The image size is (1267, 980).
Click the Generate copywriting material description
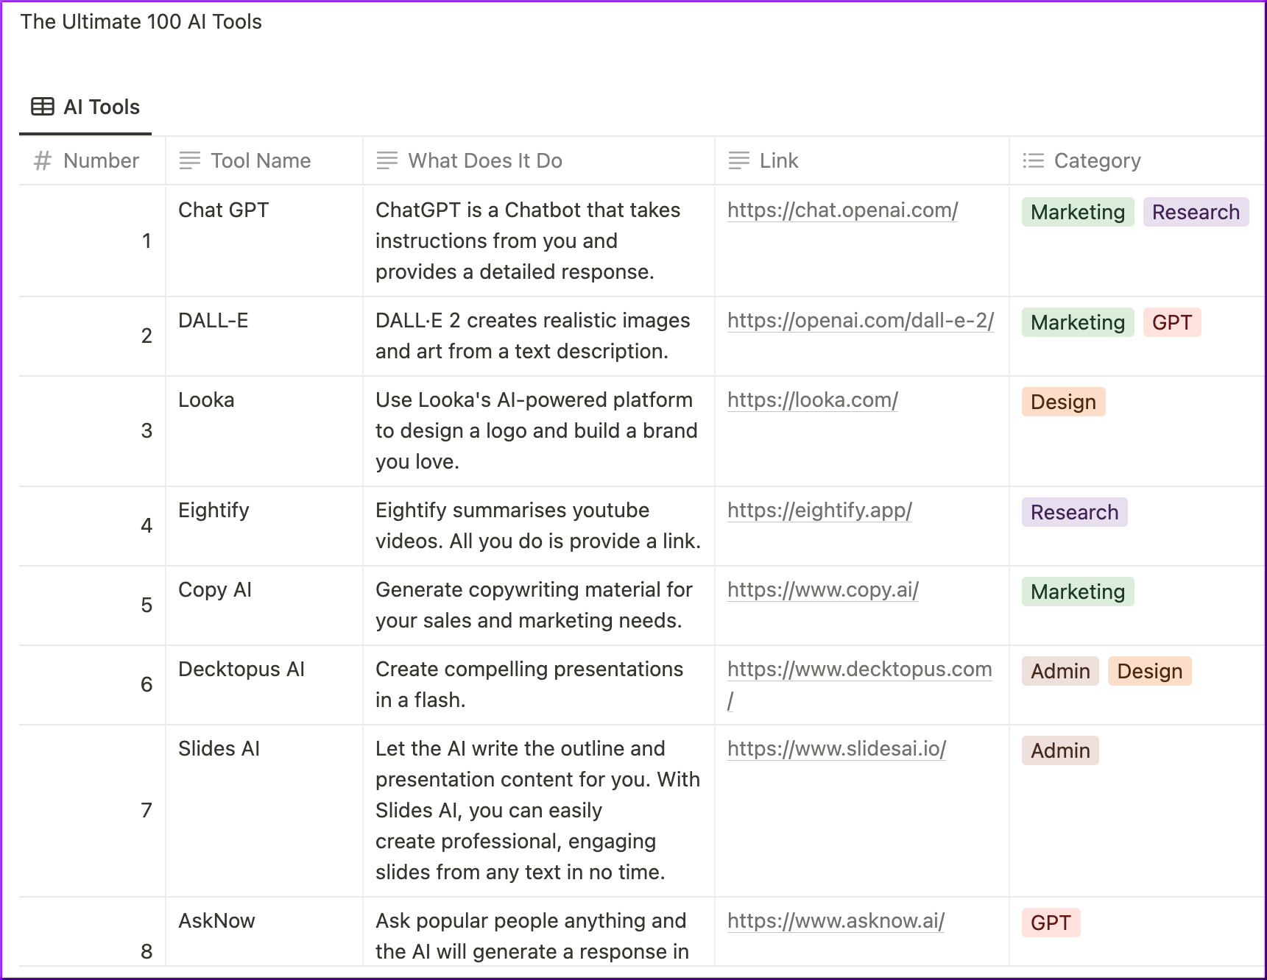click(x=539, y=606)
